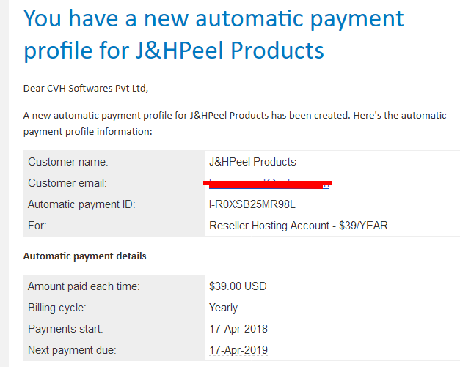Click the Amount paid each time label

(x=84, y=286)
